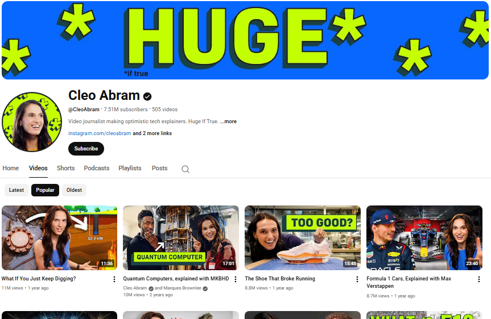Click the 10M views text

134,295
